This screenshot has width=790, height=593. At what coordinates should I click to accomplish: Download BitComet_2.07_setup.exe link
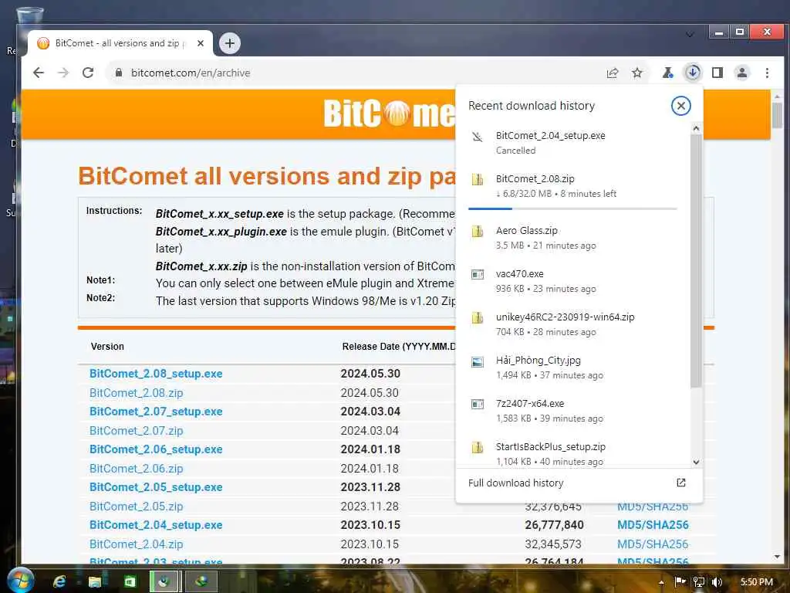pos(156,412)
